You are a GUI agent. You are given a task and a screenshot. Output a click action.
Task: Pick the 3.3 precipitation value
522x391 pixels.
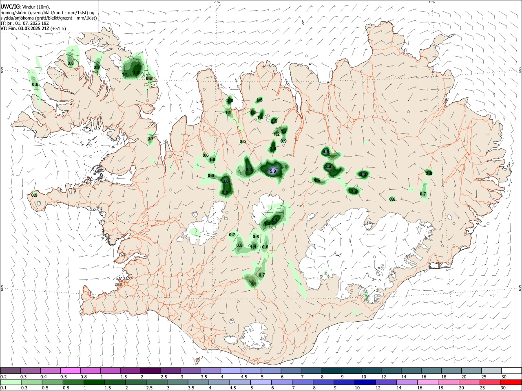[x=363, y=174]
